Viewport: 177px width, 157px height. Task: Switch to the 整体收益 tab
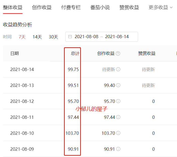(x=13, y=7)
